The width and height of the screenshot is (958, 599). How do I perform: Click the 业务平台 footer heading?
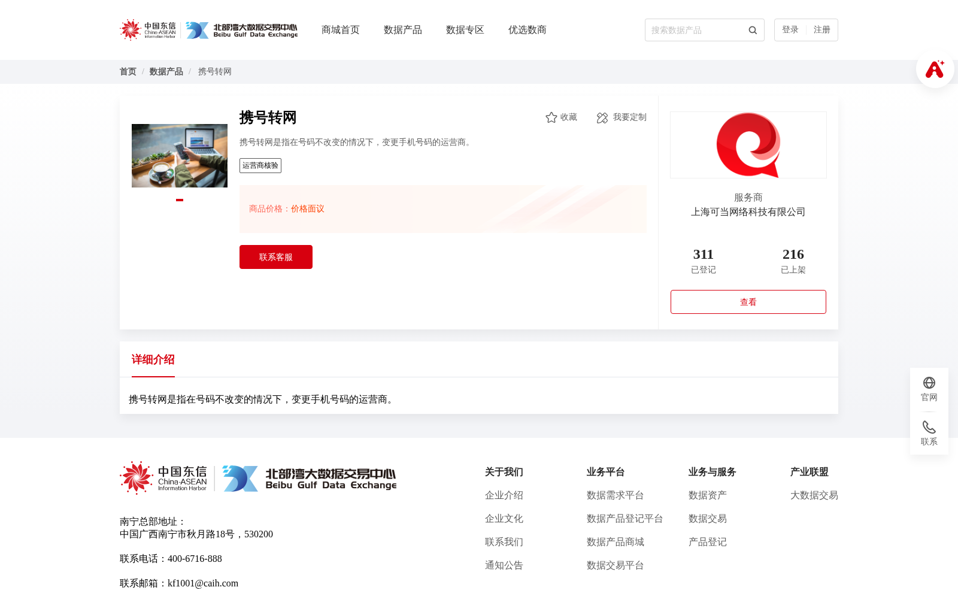click(x=606, y=472)
